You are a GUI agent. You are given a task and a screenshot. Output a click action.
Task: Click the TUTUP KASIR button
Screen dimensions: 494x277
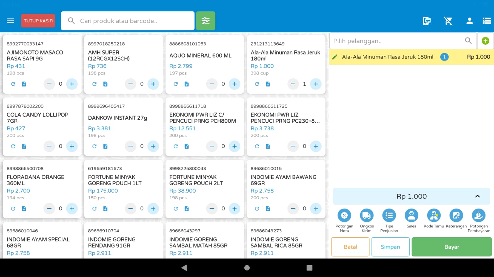pos(38,21)
